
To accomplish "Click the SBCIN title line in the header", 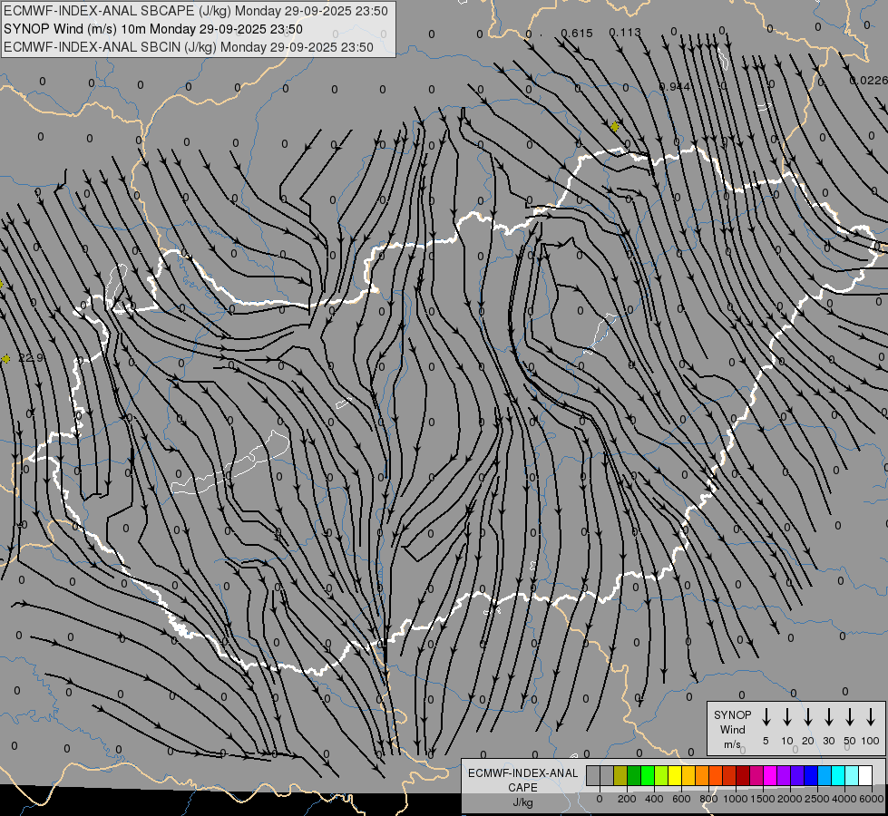I will [x=189, y=47].
